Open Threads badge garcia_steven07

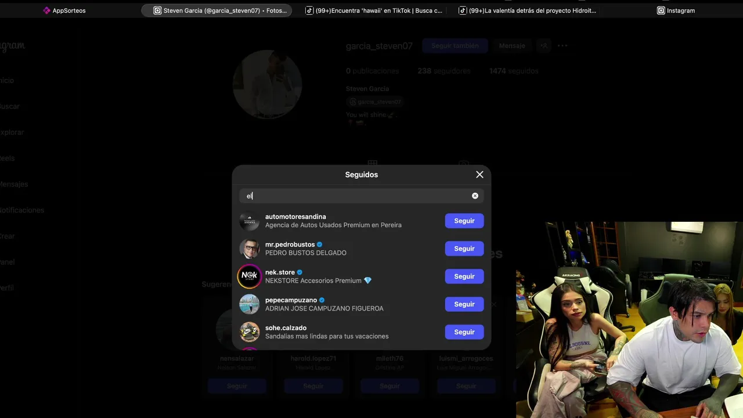pos(375,102)
